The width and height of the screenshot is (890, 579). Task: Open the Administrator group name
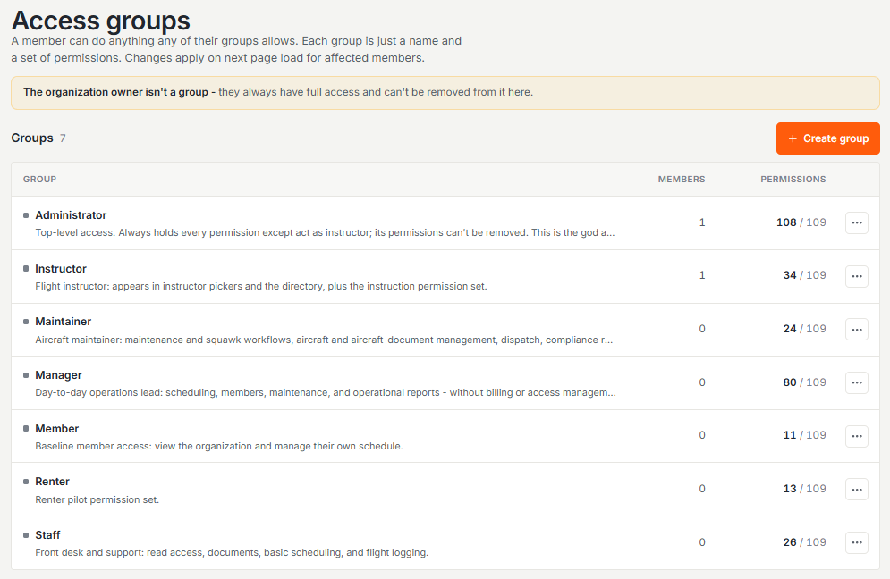point(71,215)
